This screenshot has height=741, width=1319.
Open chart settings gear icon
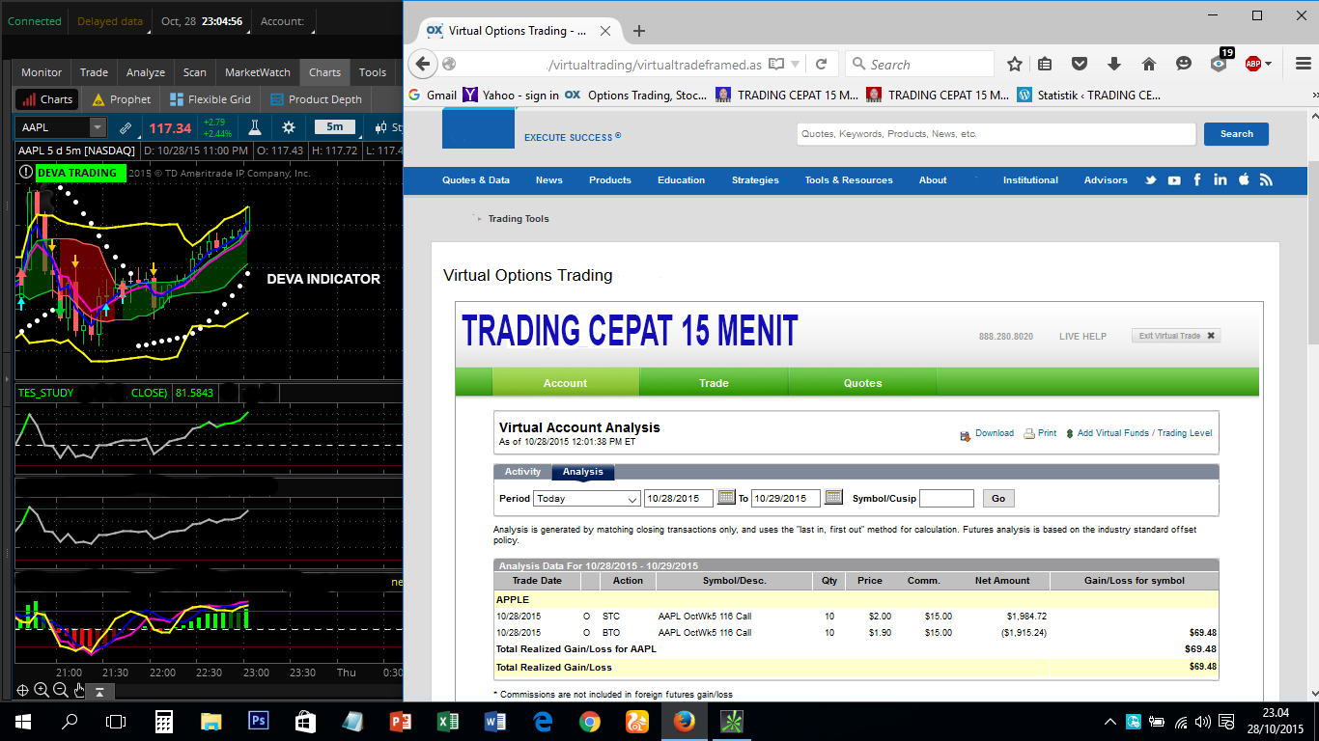click(x=288, y=127)
